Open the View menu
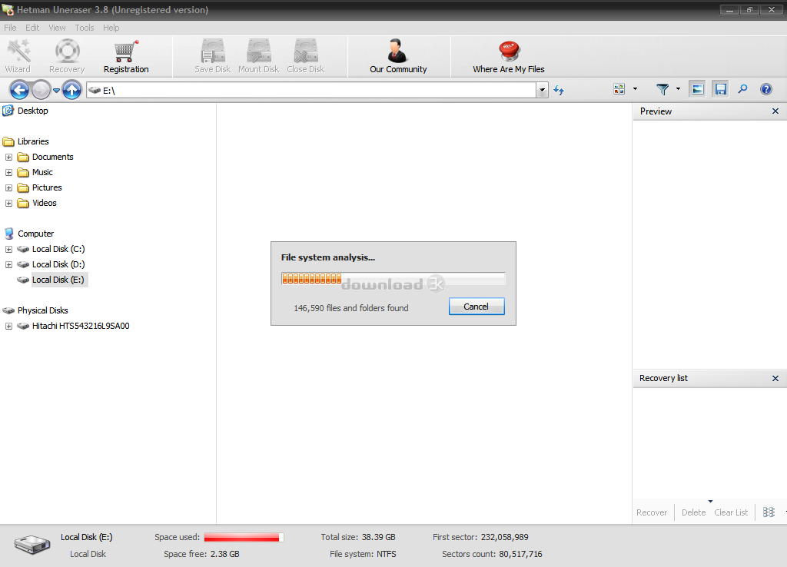 [x=57, y=28]
